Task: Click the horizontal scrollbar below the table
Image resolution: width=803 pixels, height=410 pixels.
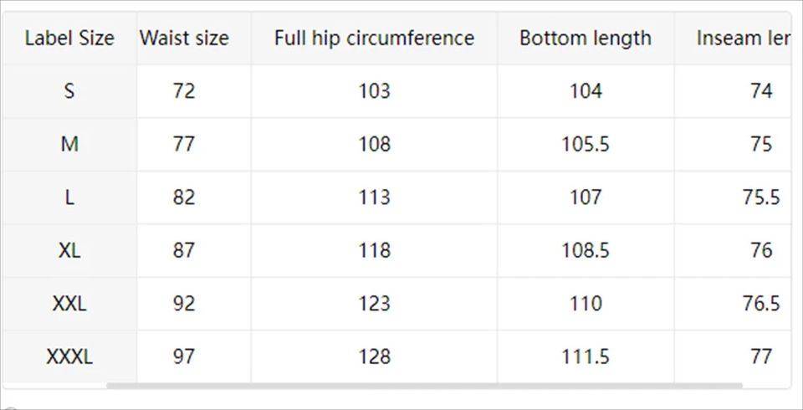Action: click(424, 386)
